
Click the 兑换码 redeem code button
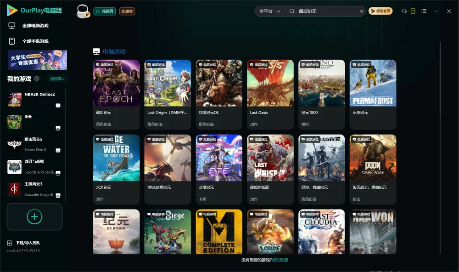(x=105, y=11)
